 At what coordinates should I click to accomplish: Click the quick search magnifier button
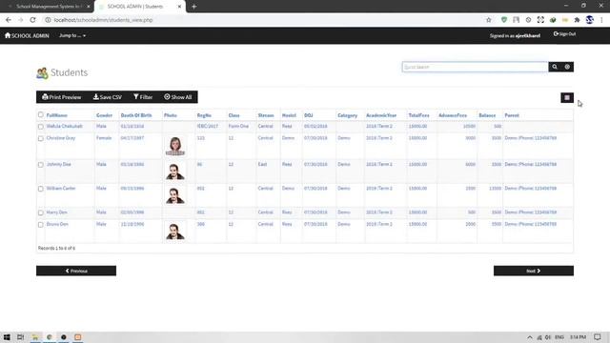coord(555,67)
